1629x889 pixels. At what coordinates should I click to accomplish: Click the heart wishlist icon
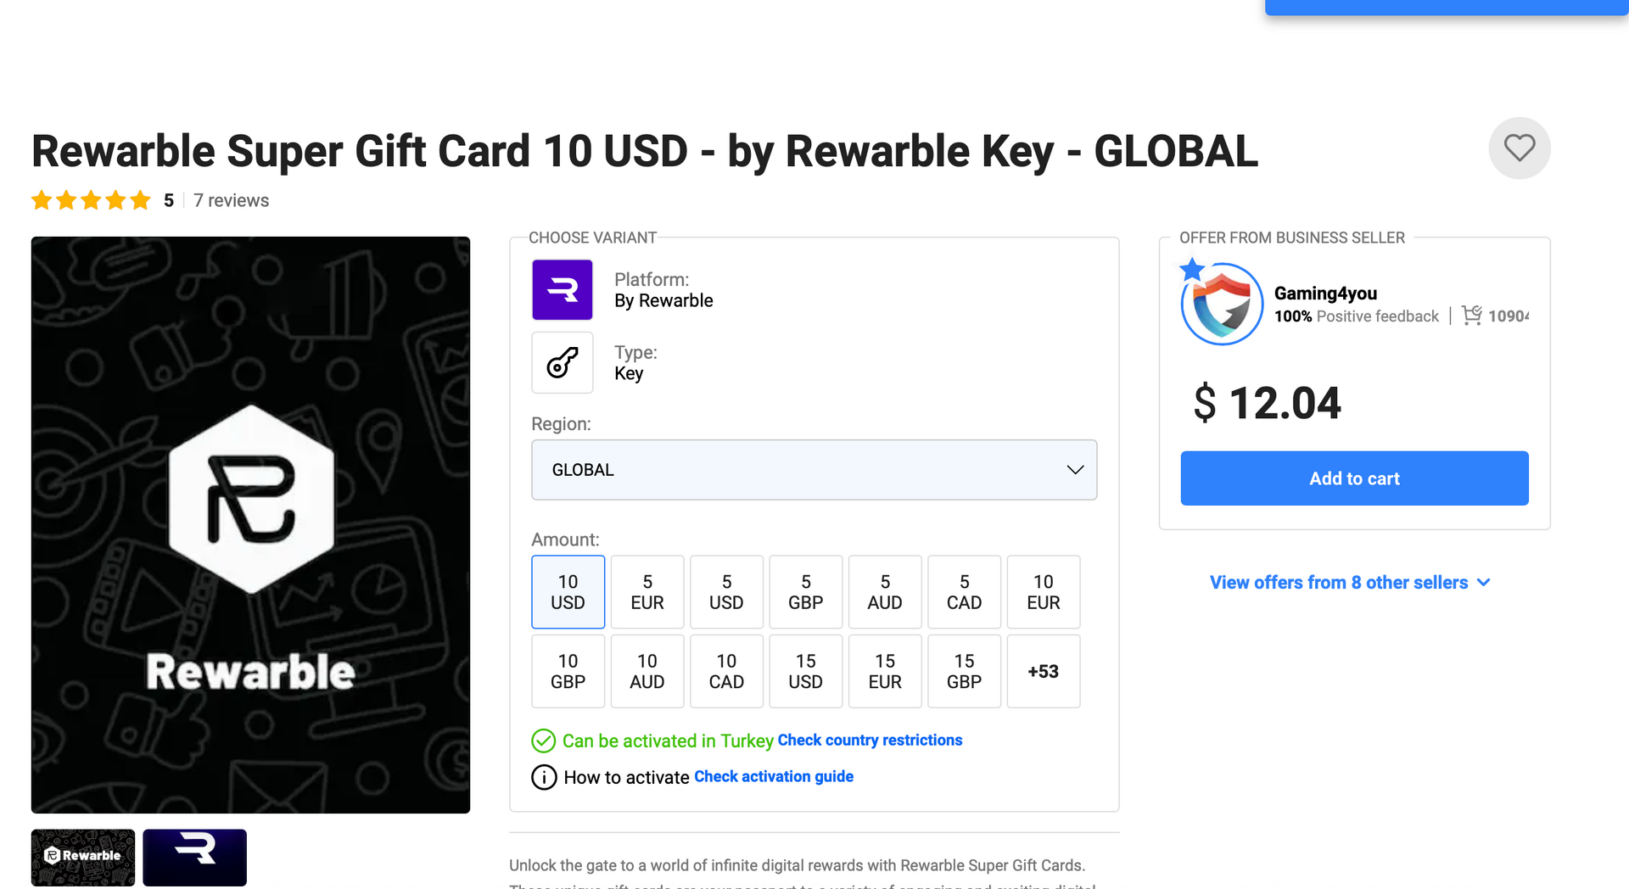pos(1519,148)
